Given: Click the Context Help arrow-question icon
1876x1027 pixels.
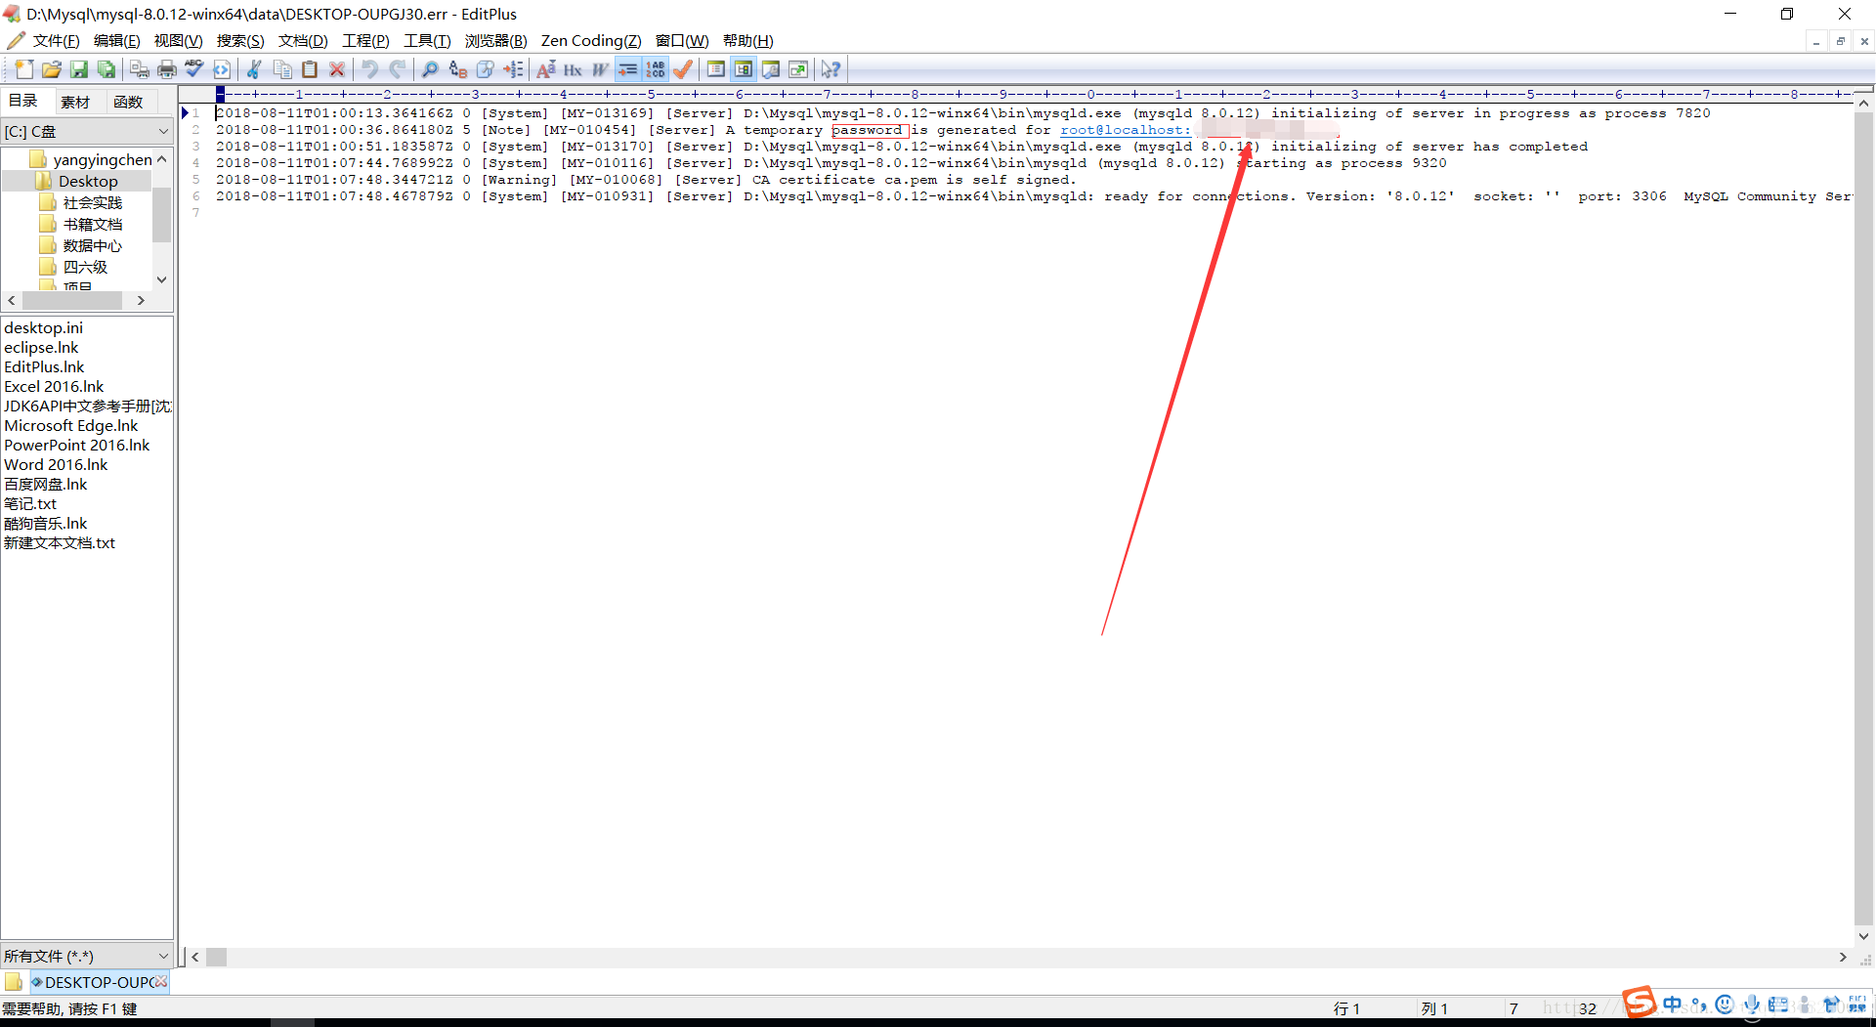Looking at the screenshot, I should (831, 69).
